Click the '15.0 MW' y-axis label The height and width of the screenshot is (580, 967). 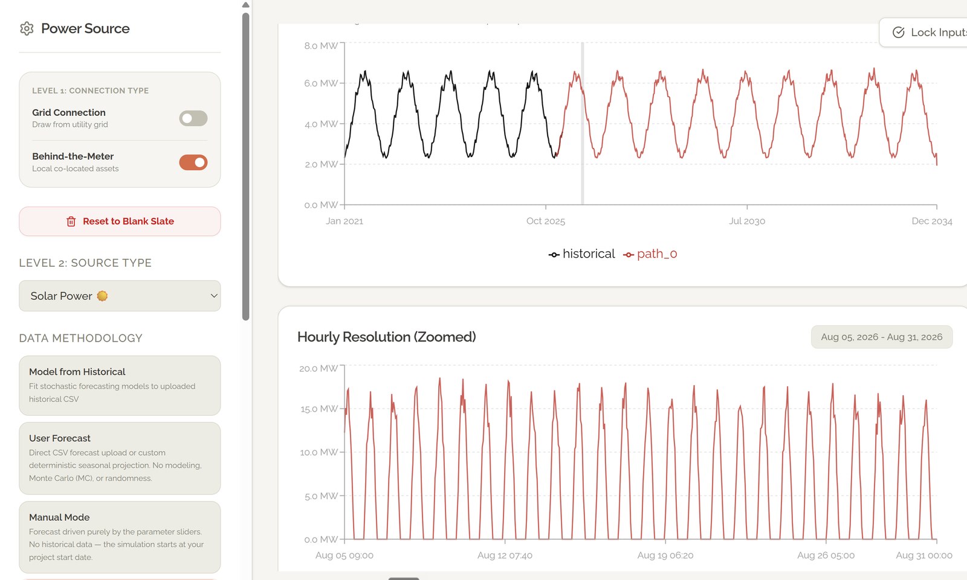319,409
